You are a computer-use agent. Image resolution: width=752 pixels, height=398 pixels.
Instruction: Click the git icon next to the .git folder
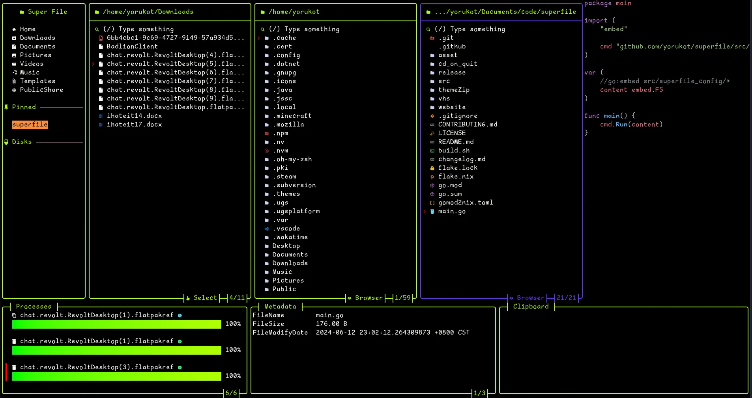pyautogui.click(x=432, y=38)
